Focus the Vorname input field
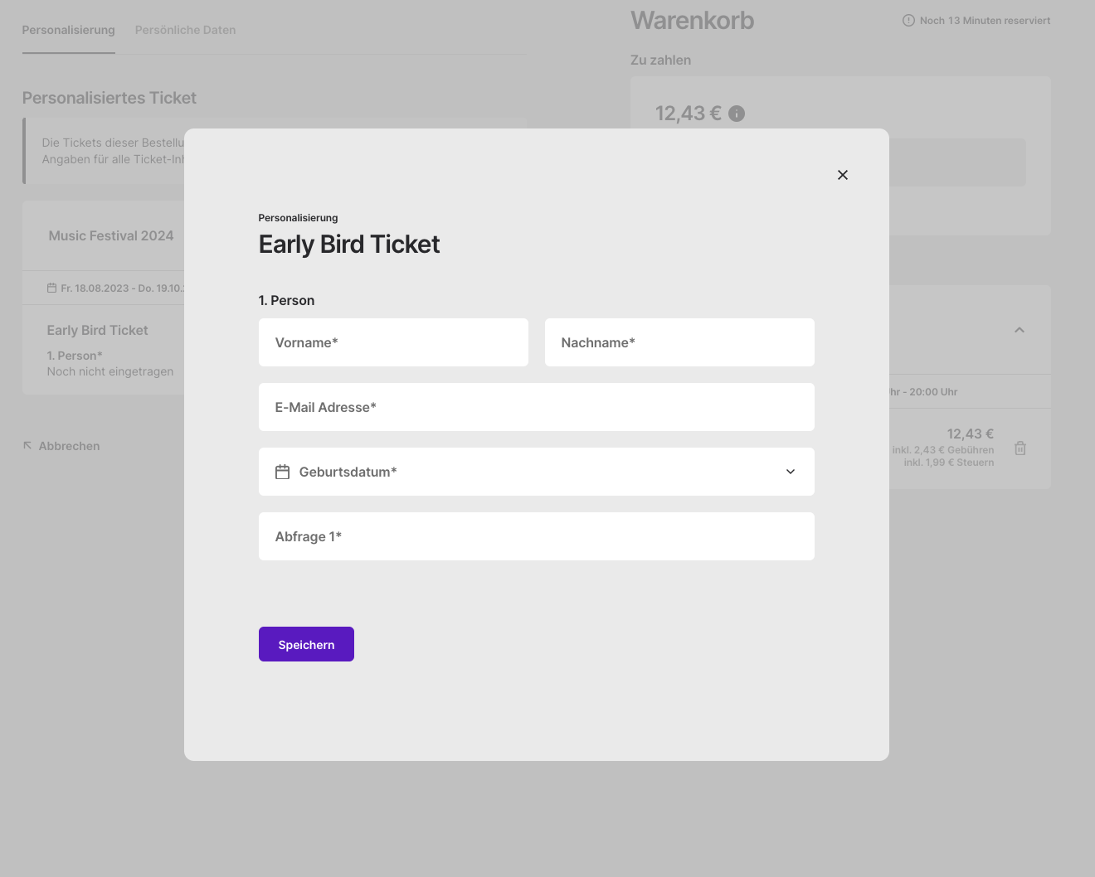Image resolution: width=1095 pixels, height=877 pixels. click(x=393, y=342)
